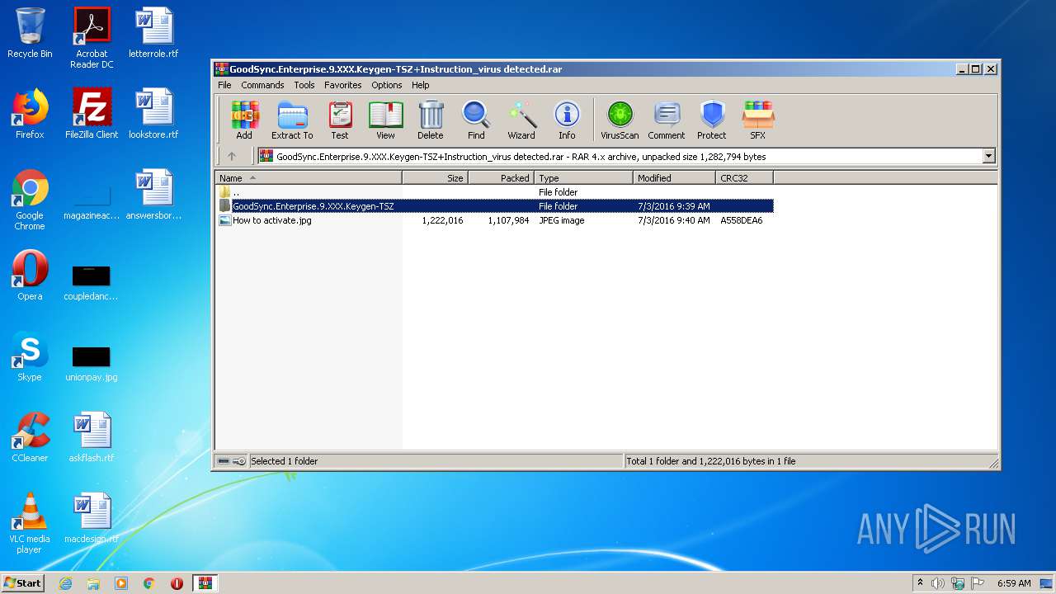This screenshot has width=1056, height=594.
Task: Select unionpay.jpg desktop file
Action: click(92, 362)
